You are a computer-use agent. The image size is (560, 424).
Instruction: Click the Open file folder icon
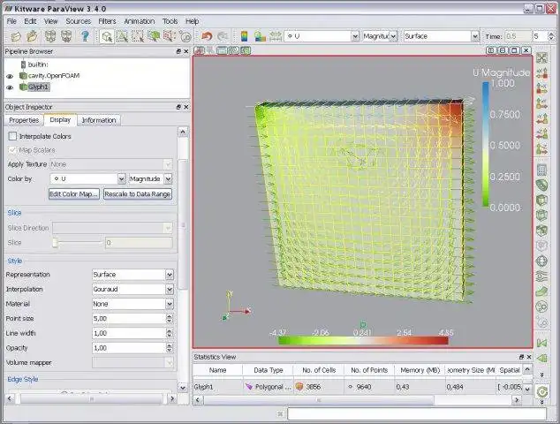pyautogui.click(x=16, y=36)
